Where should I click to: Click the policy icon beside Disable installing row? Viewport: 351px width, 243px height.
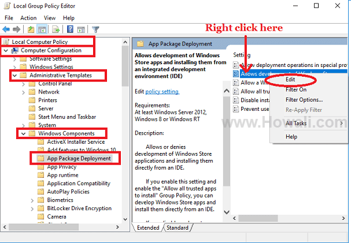click(x=236, y=100)
